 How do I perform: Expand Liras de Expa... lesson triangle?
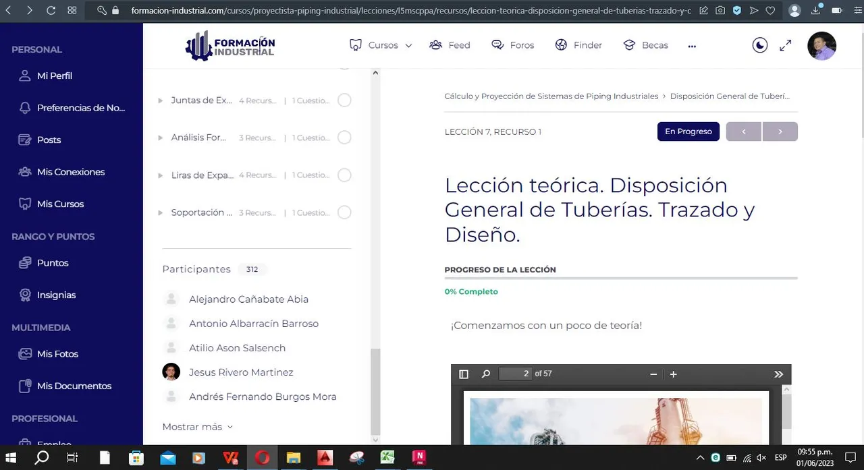[161, 175]
